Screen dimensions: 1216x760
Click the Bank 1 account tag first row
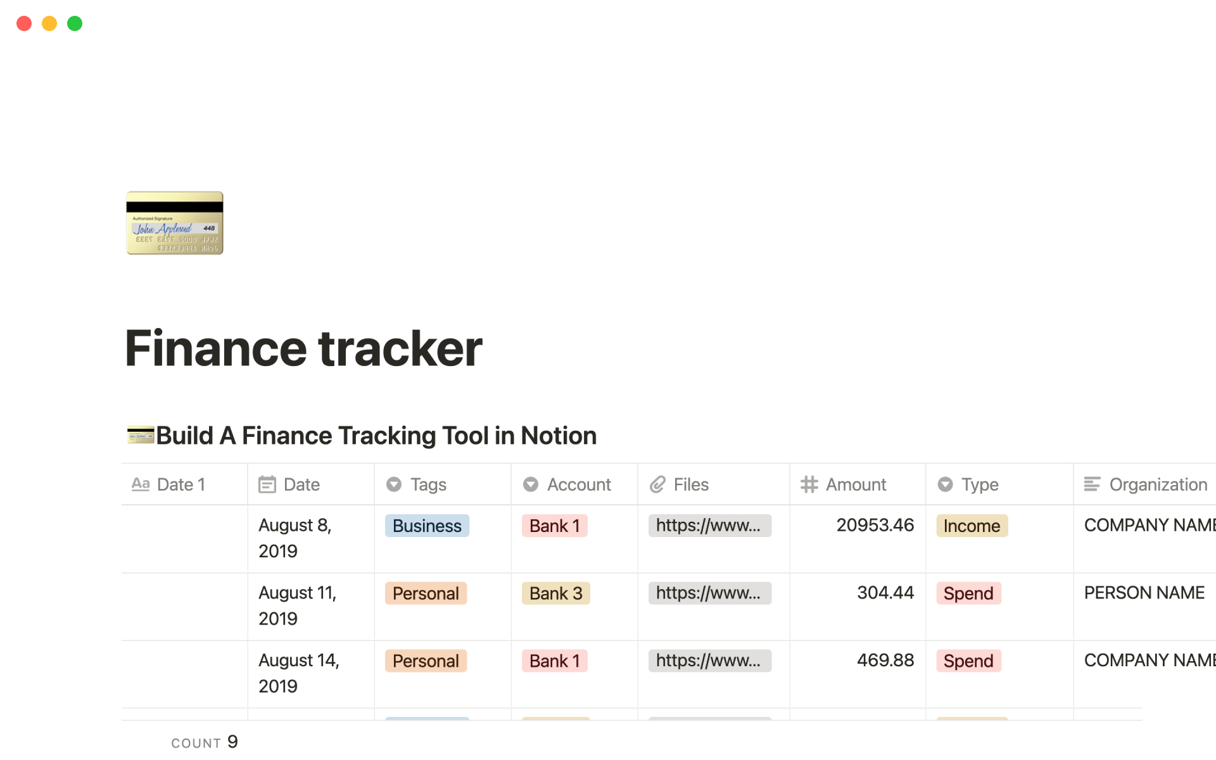554,524
